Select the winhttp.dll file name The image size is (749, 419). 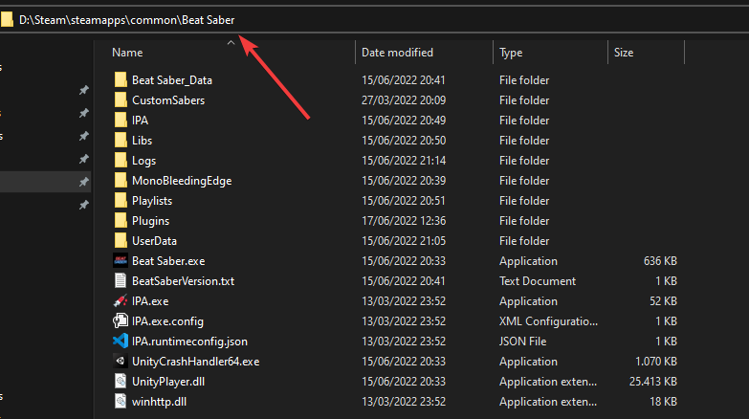pyautogui.click(x=159, y=402)
